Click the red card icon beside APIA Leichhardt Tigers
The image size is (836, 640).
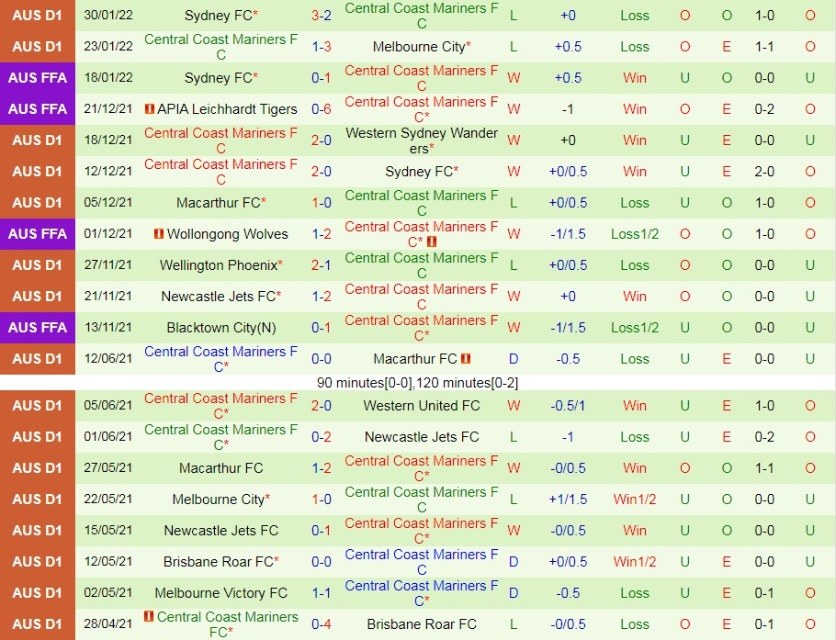pyautogui.click(x=149, y=108)
